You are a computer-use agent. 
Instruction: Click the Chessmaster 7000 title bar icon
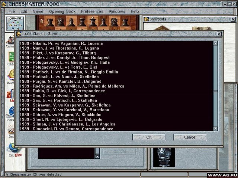tap(4, 4)
